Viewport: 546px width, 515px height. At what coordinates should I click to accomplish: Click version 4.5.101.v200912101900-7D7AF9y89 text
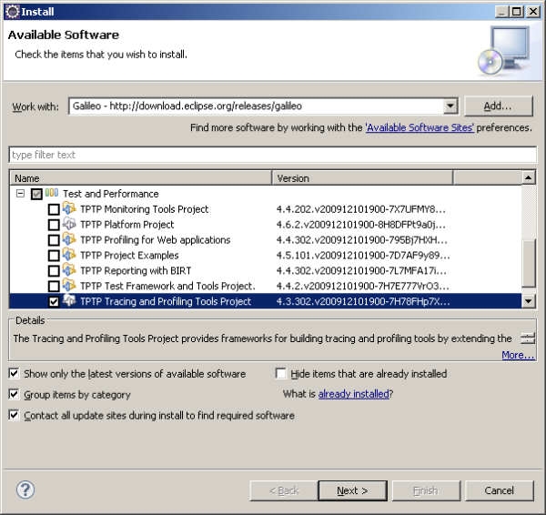(363, 256)
